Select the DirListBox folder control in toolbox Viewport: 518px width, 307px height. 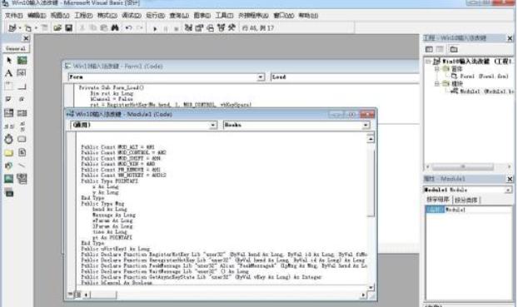point(9,152)
